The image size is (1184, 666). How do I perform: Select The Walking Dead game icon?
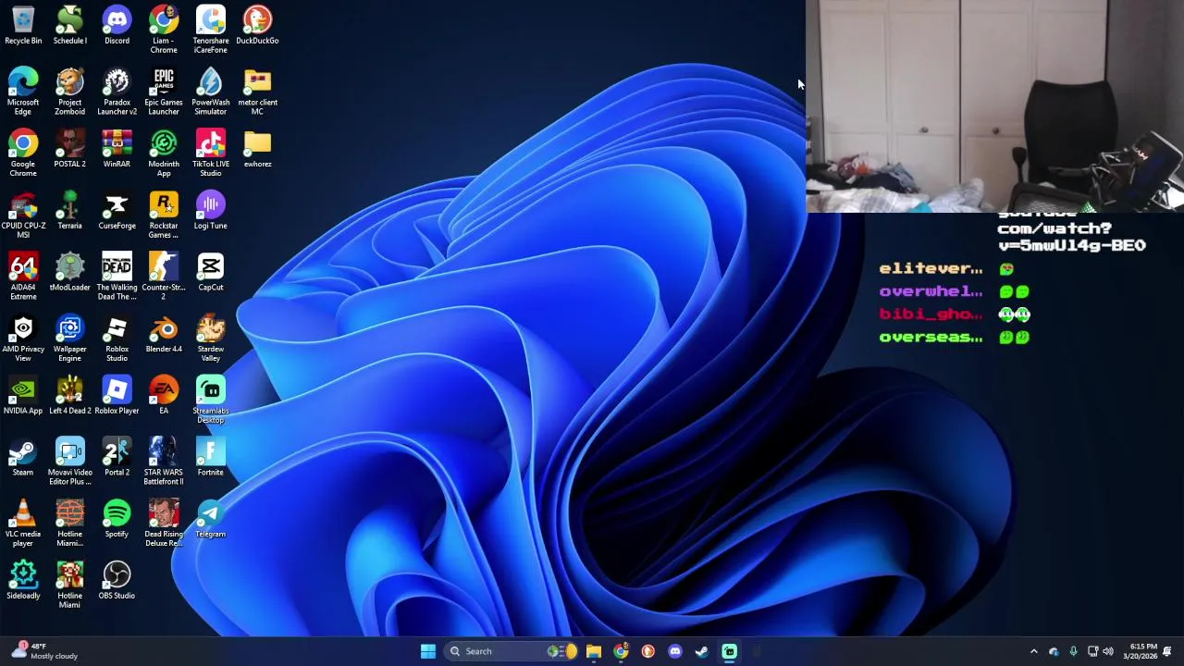117,277
